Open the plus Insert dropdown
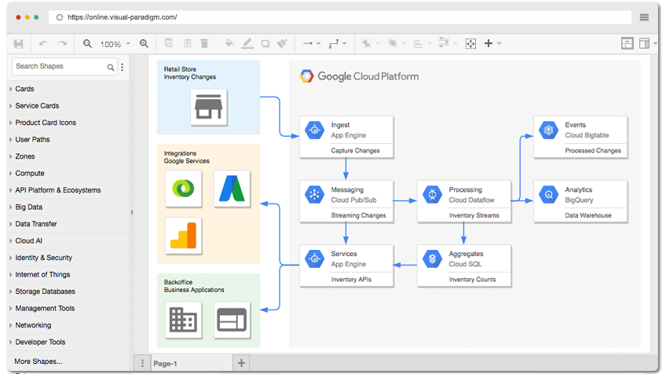The height and width of the screenshot is (374, 666). (x=492, y=43)
